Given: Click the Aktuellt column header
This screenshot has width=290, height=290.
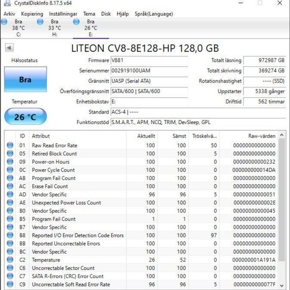Looking at the screenshot, I should [142, 136].
